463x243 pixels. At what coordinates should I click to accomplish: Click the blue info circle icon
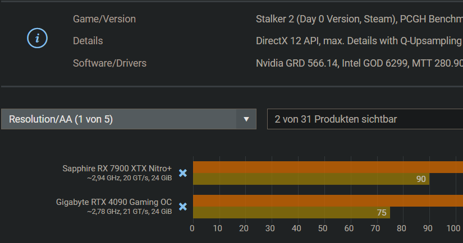pos(37,39)
